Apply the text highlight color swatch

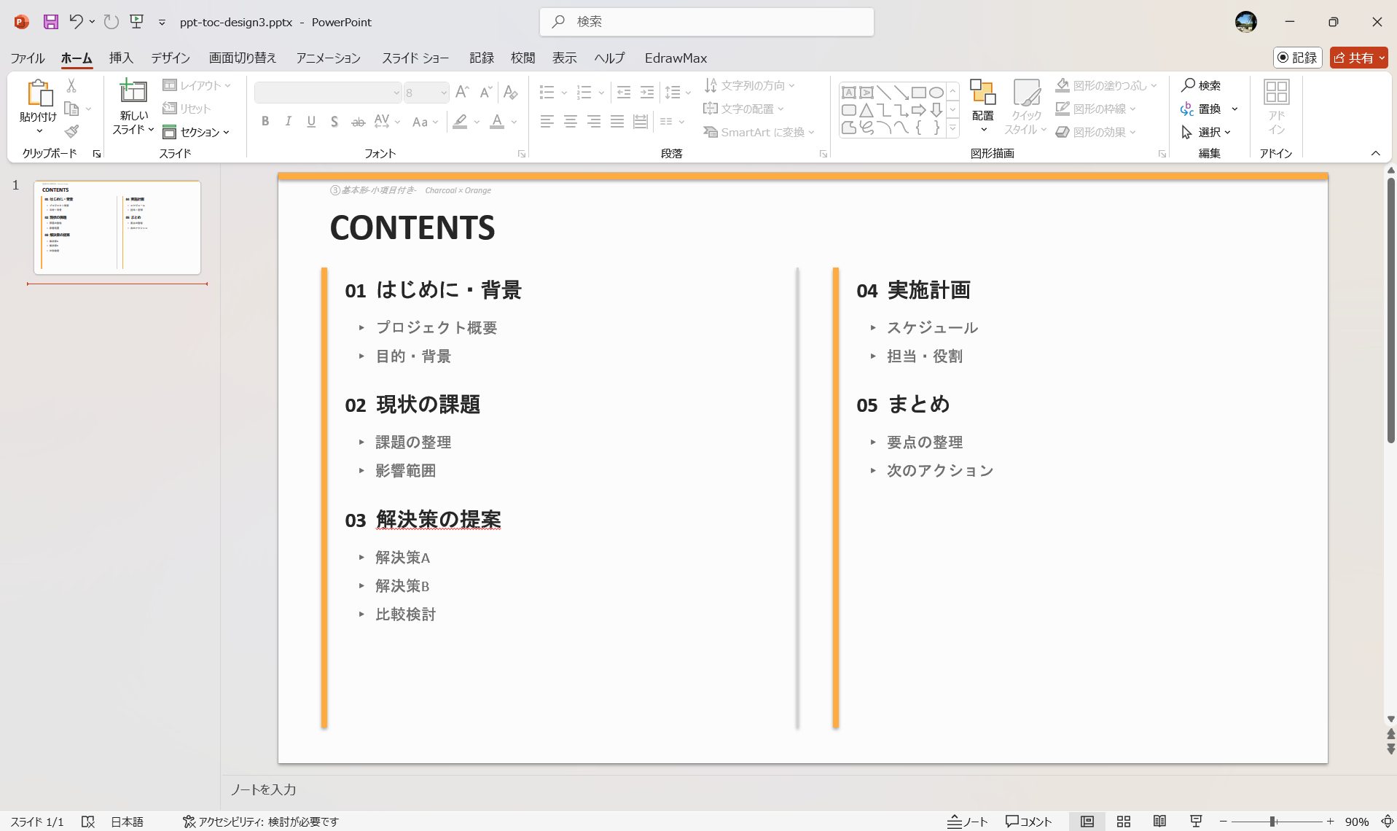coord(460,122)
